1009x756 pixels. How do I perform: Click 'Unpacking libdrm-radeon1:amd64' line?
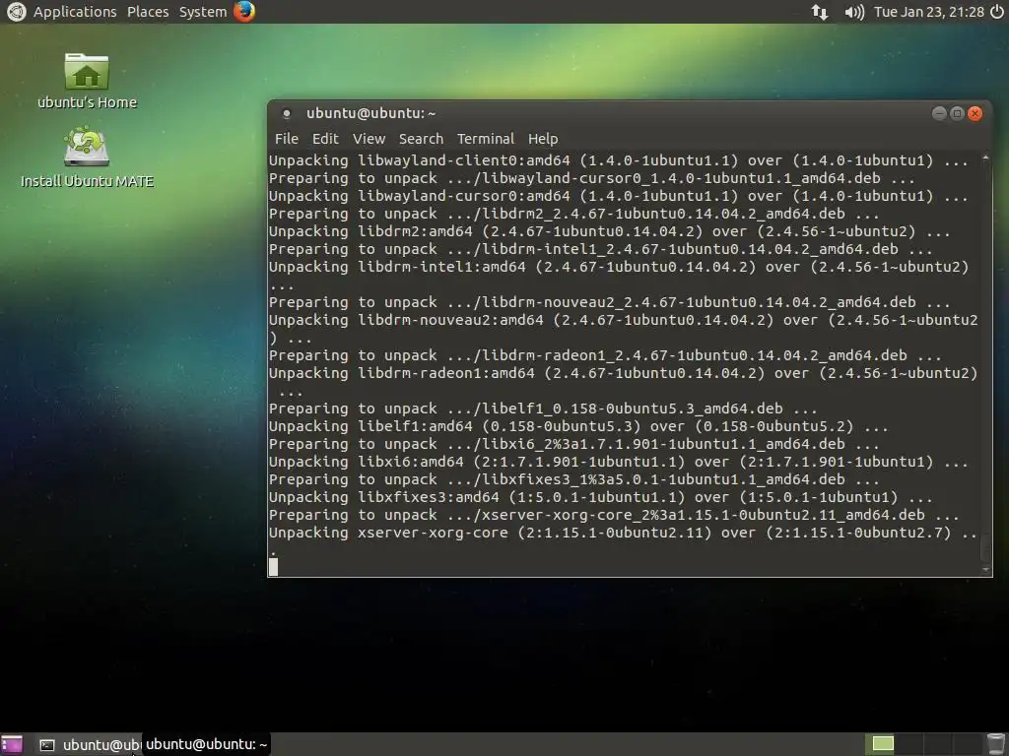[624, 373]
